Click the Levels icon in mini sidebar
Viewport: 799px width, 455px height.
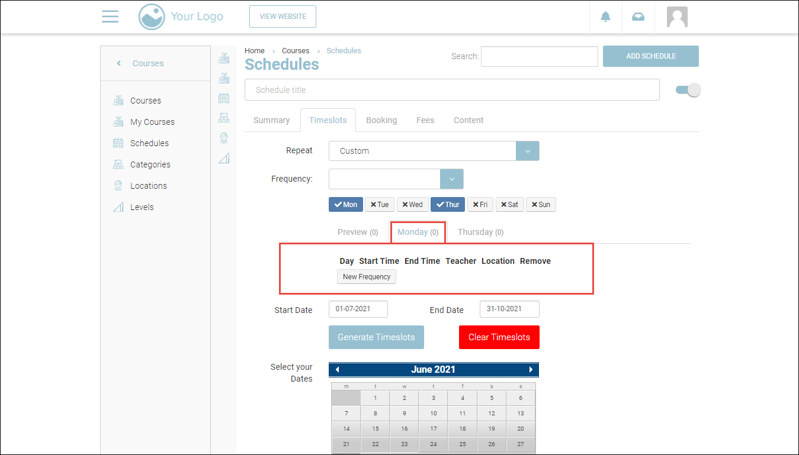coord(224,158)
